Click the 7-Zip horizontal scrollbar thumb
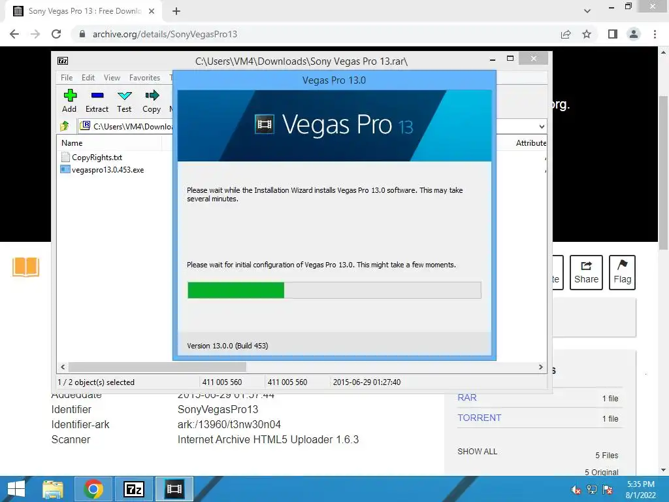 coord(157,367)
